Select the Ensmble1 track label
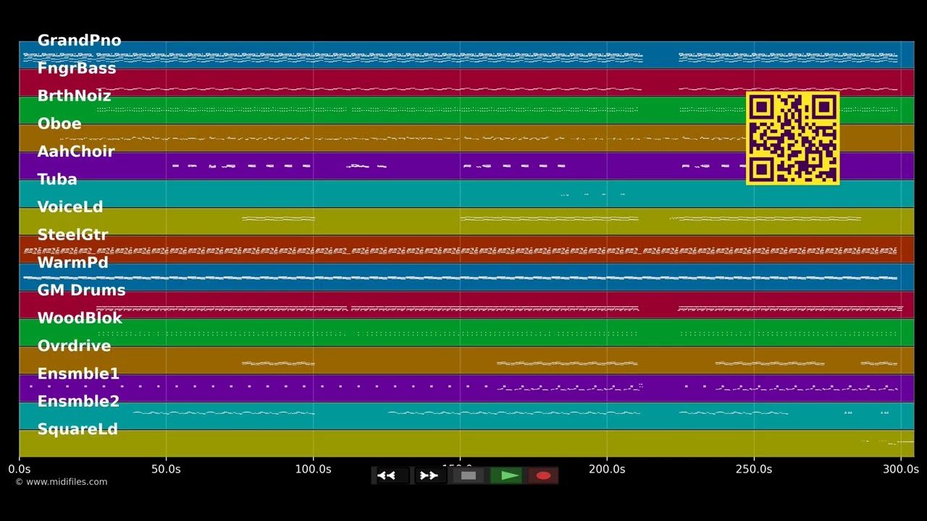Image resolution: width=927 pixels, height=521 pixels. point(78,373)
